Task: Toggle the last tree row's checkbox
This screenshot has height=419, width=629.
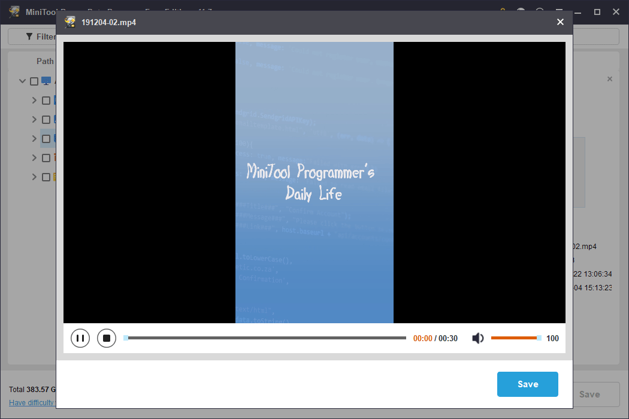Action: tap(46, 177)
